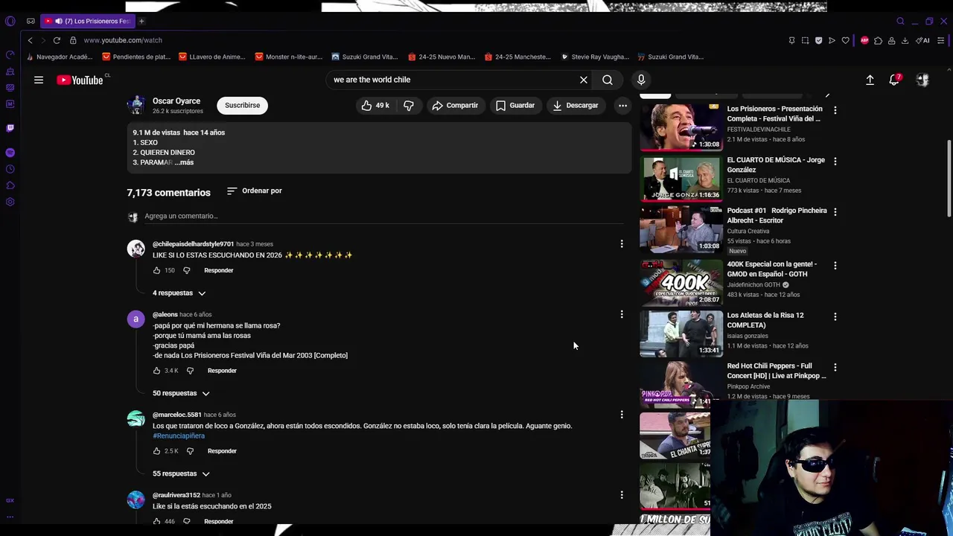The height and width of the screenshot is (536, 953).
Task: Add page to bookmarks heart icon
Action: click(x=845, y=40)
